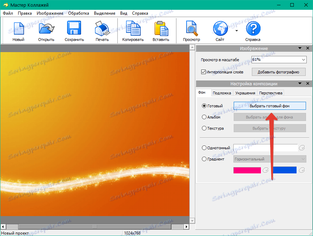Visit website via Сайт globe icon
Screen dimensions: 313x236
coord(220,29)
